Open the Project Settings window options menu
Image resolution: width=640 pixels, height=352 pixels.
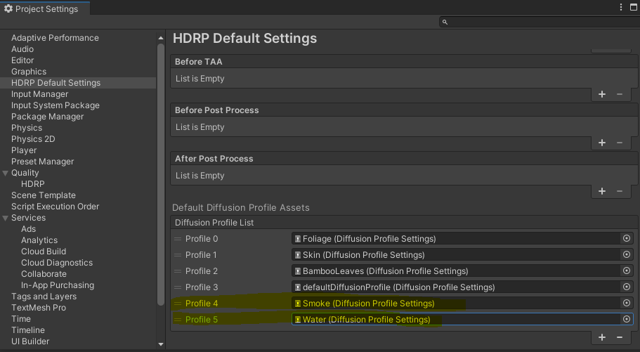622,8
